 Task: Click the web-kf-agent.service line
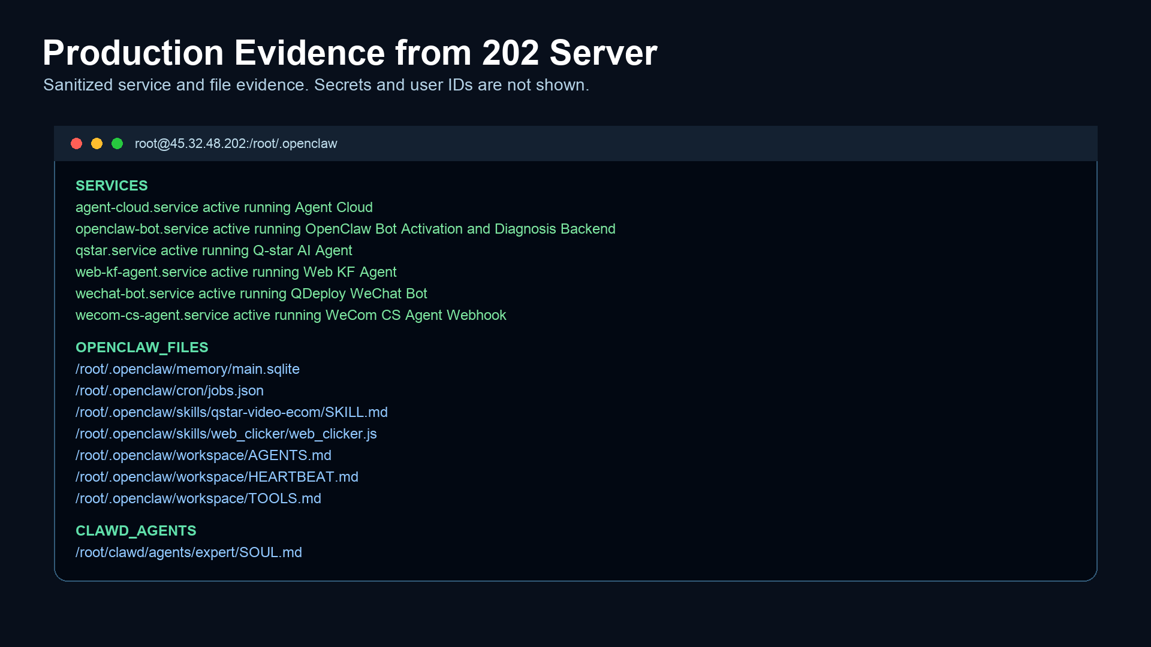pos(236,272)
